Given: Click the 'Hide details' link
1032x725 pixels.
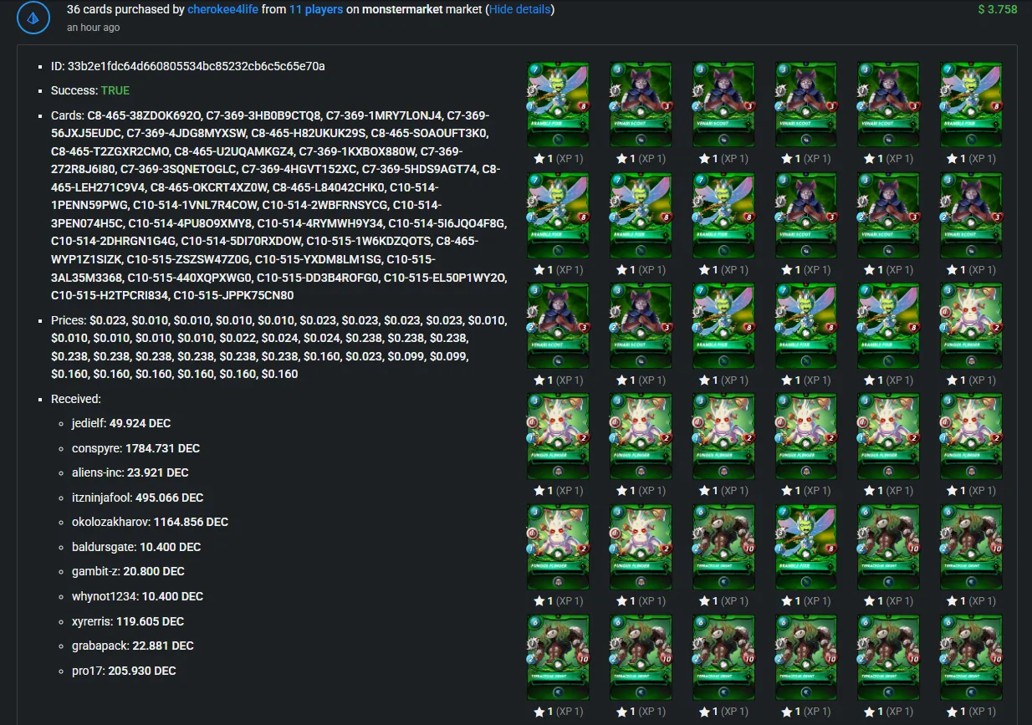Looking at the screenshot, I should pos(519,10).
